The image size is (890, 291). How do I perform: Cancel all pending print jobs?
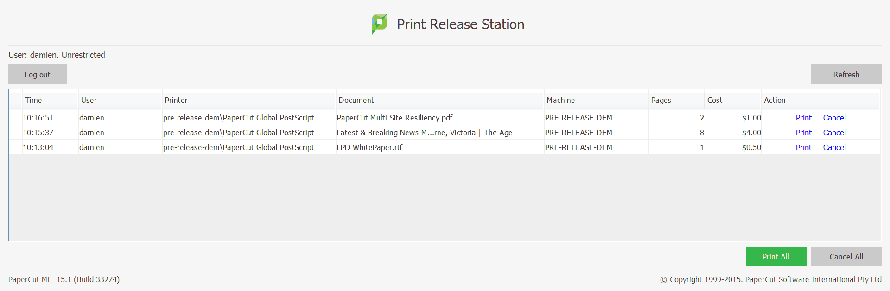coord(846,256)
